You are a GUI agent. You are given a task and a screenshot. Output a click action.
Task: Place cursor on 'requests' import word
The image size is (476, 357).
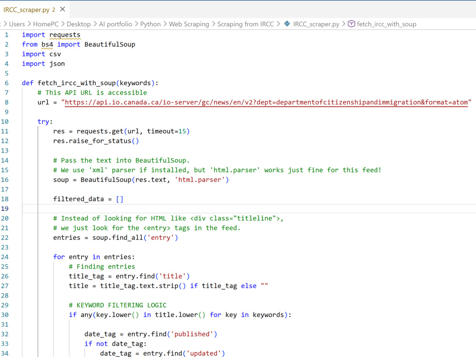(x=65, y=35)
